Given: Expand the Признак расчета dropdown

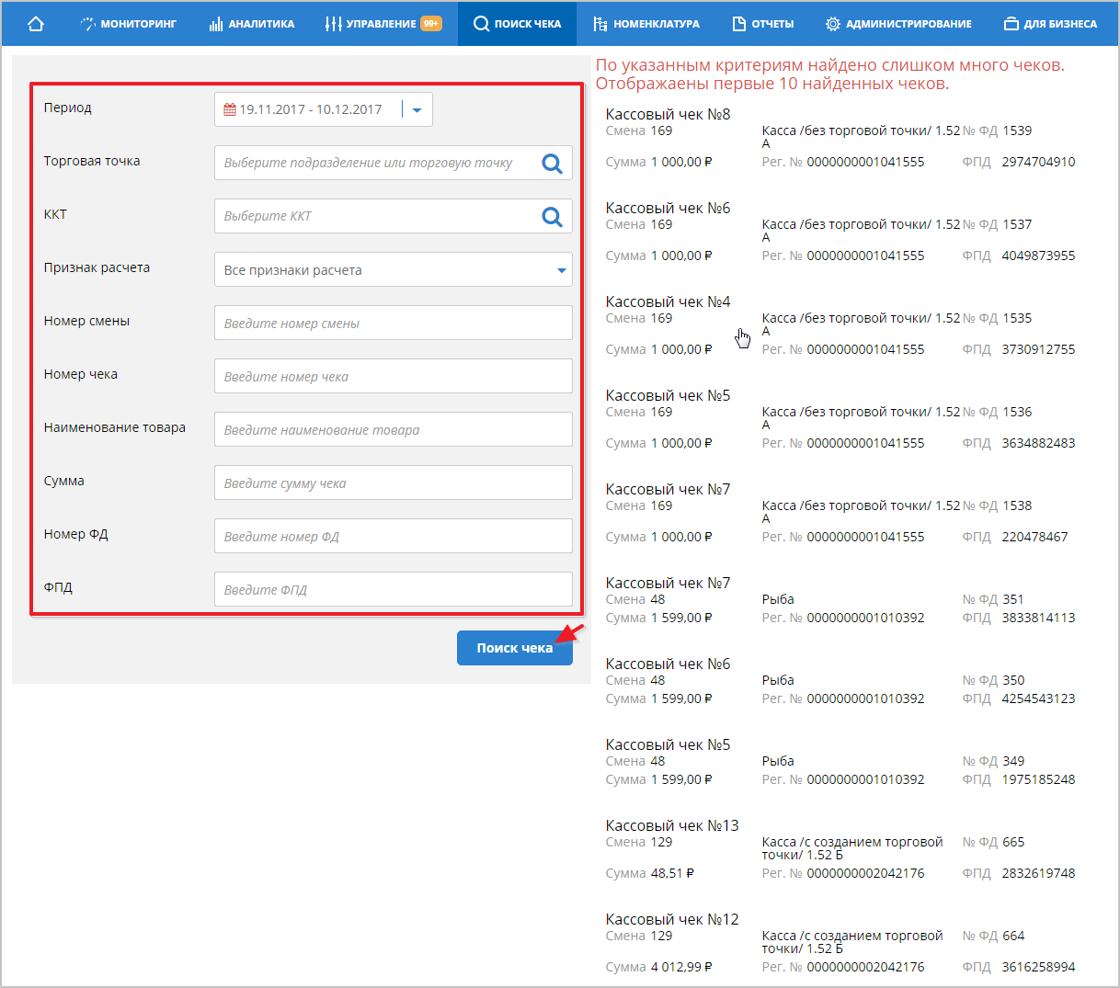Looking at the screenshot, I should 561,270.
